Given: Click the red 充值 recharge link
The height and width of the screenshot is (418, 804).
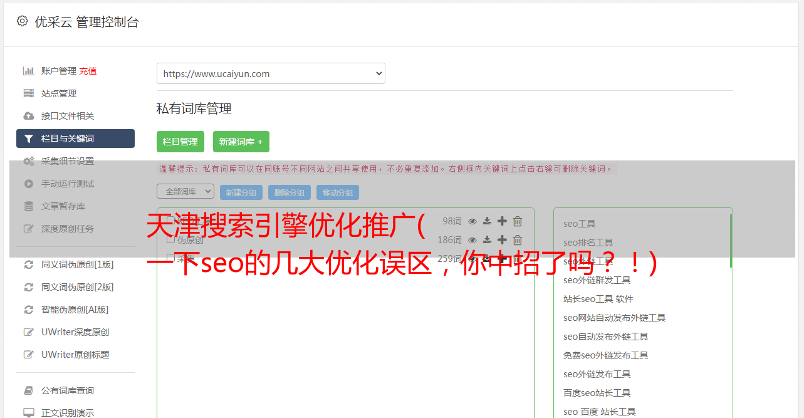Looking at the screenshot, I should coord(88,71).
